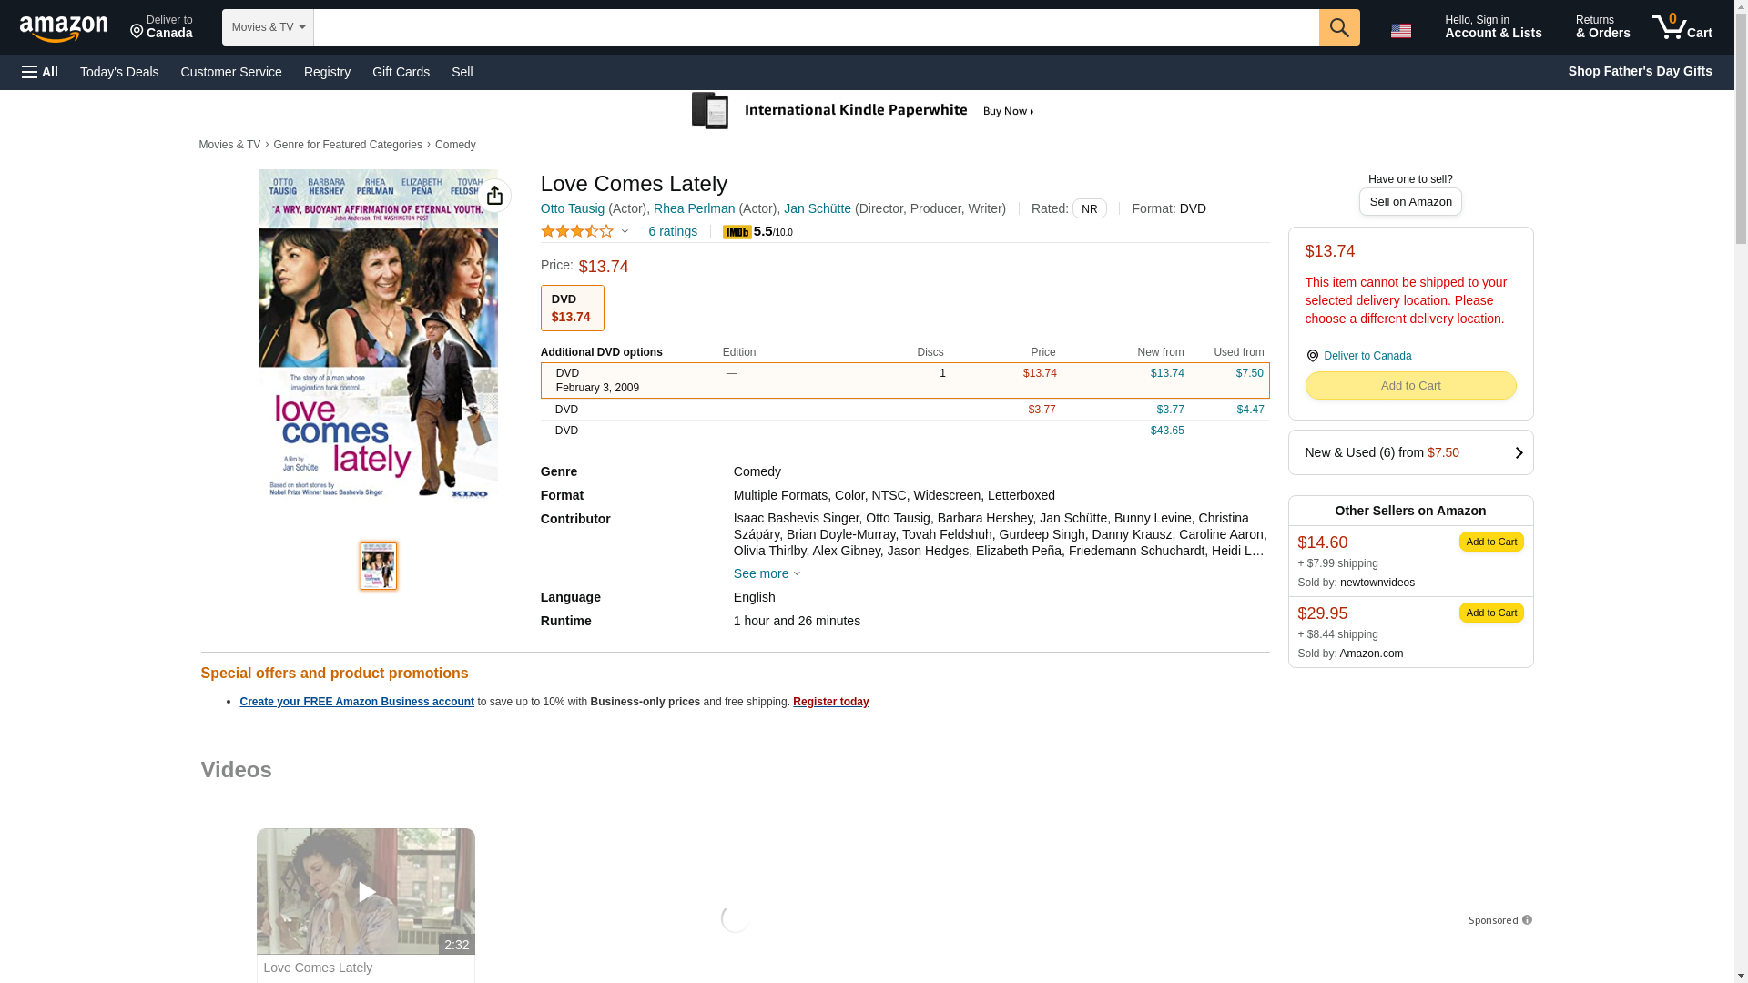Expand the star rating breakdown popover
Image resolution: width=1748 pixels, height=983 pixels.
pos(625,231)
